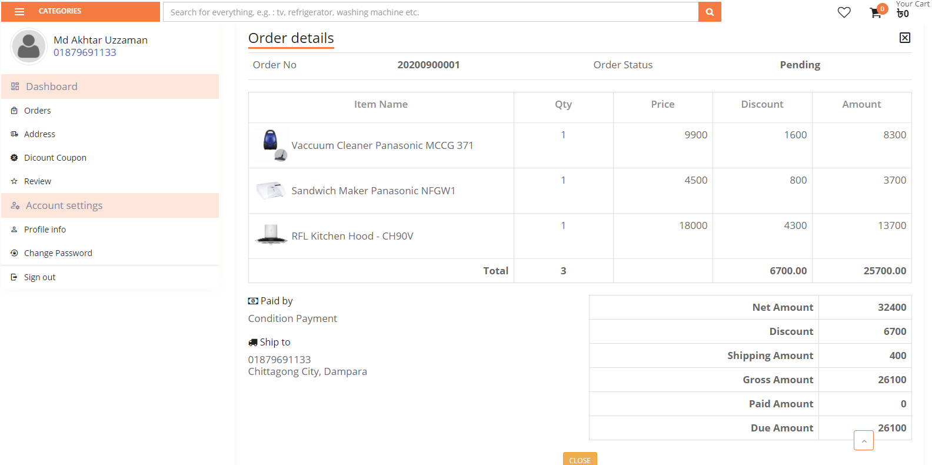Viewport: 932px width, 465px height.
Task: Click the orange CLOSE button
Action: 580,459
